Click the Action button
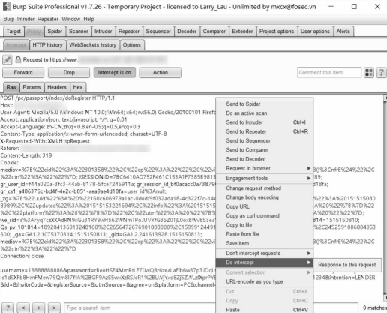 (160, 73)
